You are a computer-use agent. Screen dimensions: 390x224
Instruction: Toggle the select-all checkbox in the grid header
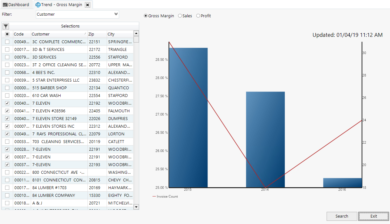point(7,34)
